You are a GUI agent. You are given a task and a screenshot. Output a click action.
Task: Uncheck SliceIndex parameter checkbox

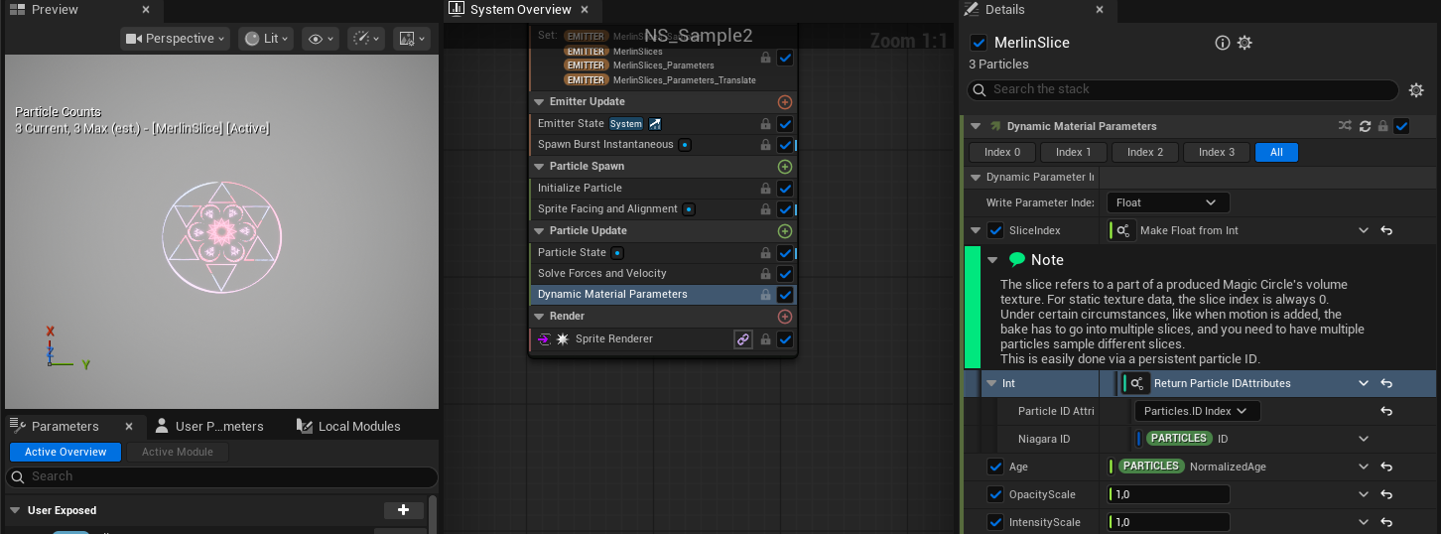click(995, 230)
